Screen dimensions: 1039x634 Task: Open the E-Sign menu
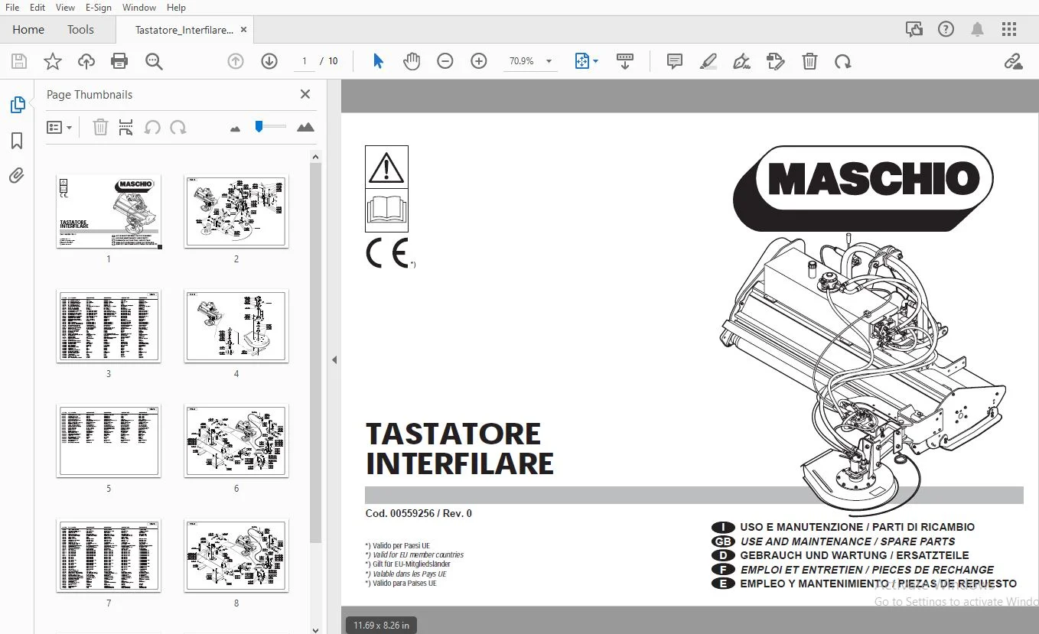[x=98, y=8]
